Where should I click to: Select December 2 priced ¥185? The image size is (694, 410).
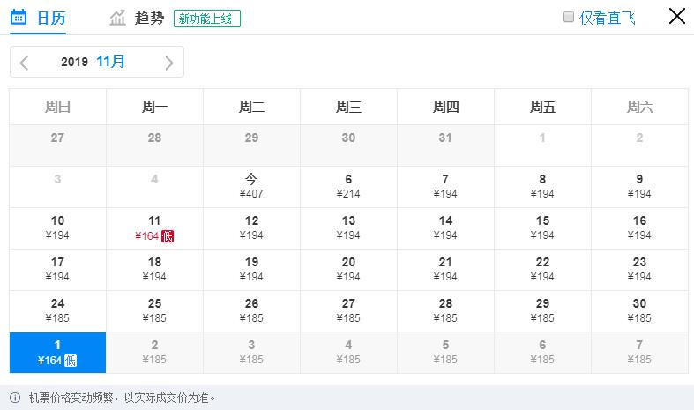pyautogui.click(x=154, y=353)
